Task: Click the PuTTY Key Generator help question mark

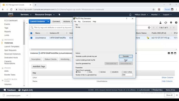Action: coord(127,19)
